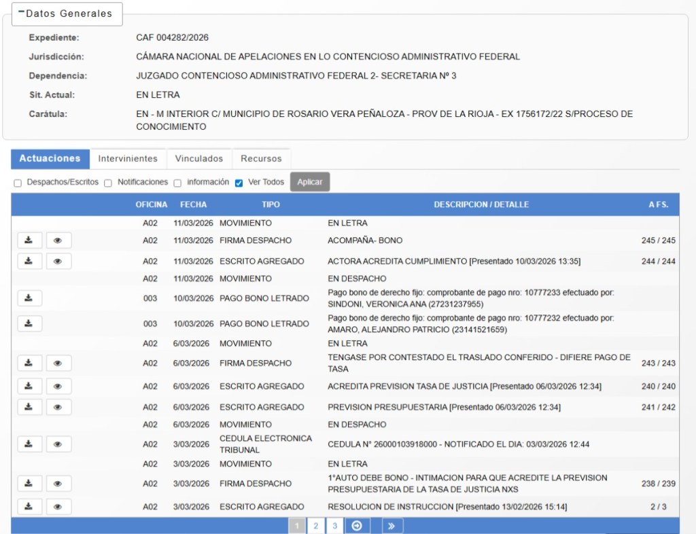Go to page 3 of actuaciones
This screenshot has width=696, height=534.
pyautogui.click(x=334, y=526)
